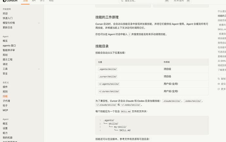The width and height of the screenshot is (226, 142).
Task: Jump to 什么是技能 outline entry
Action: (222, 11)
